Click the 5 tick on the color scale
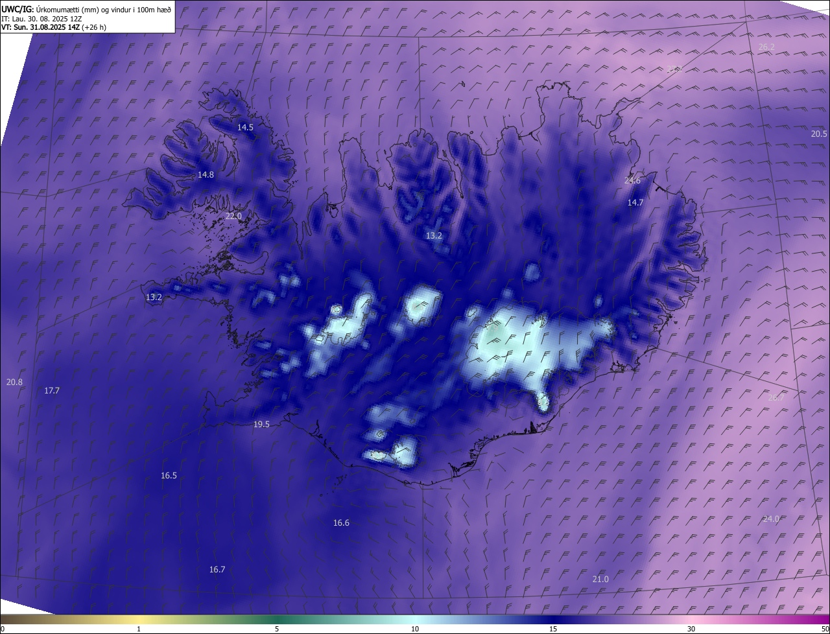This screenshot has height=634, width=830. tap(277, 629)
